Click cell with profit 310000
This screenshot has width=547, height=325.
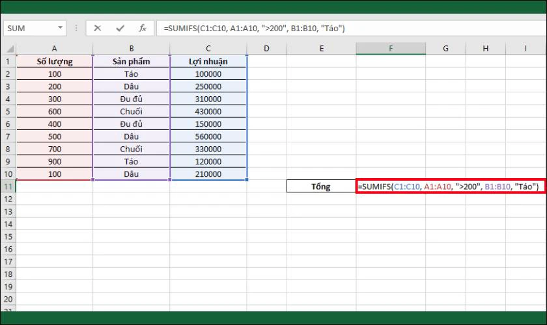tap(208, 99)
